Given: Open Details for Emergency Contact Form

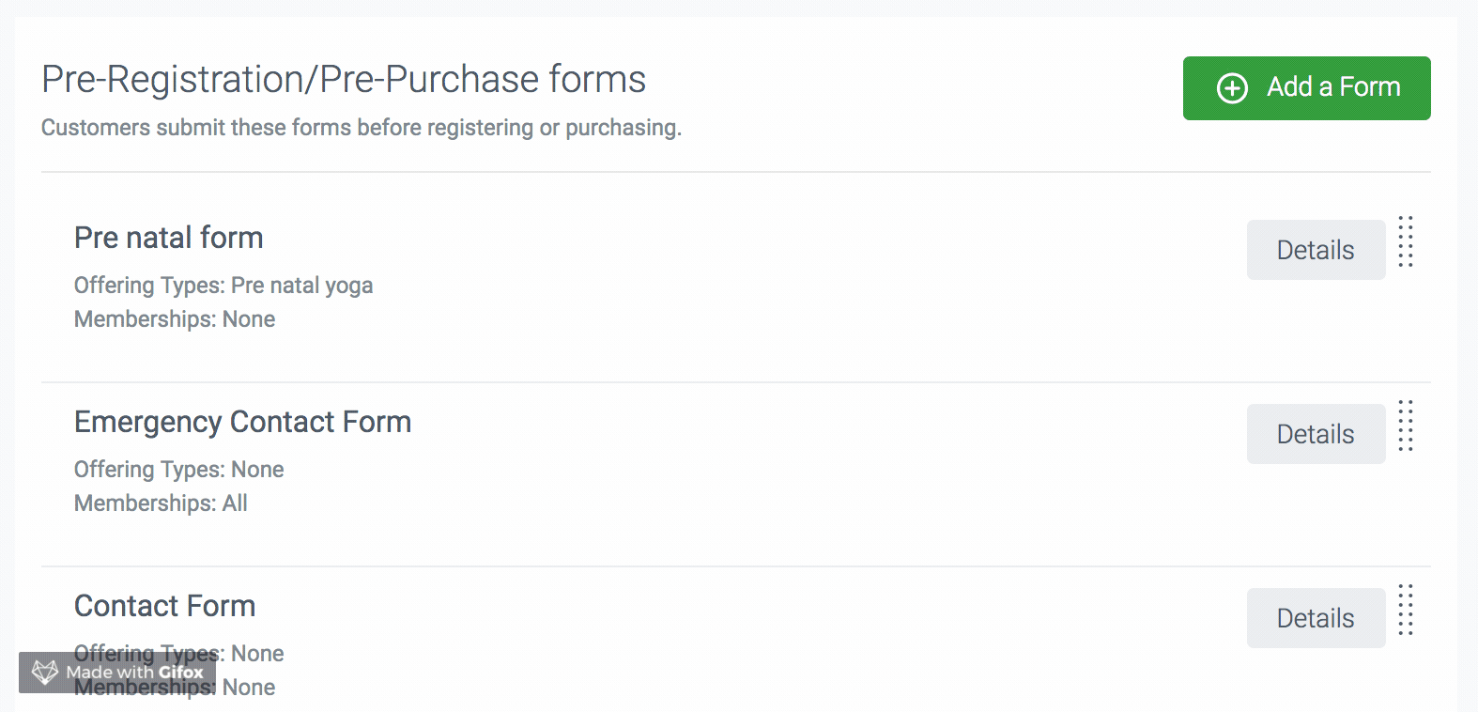Looking at the screenshot, I should coord(1315,434).
